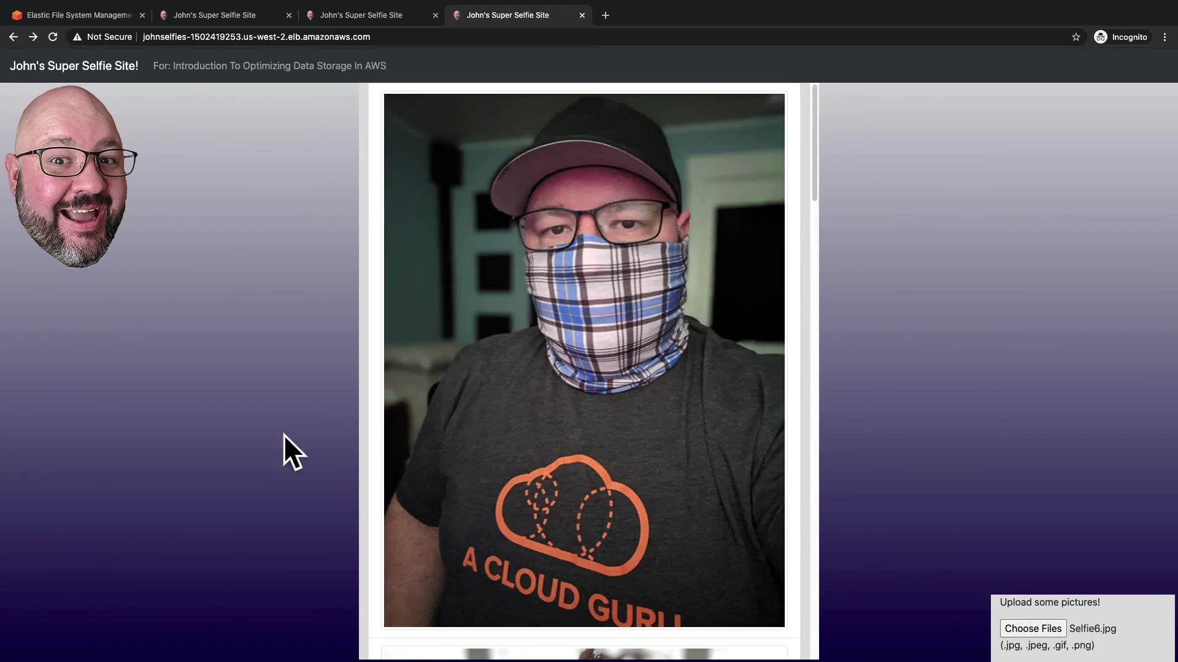1178x662 pixels.
Task: Open the Chrome three-dot menu
Action: pos(1165,37)
